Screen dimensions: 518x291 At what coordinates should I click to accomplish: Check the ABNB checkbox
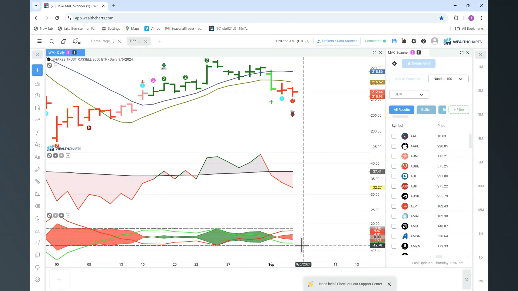394,156
